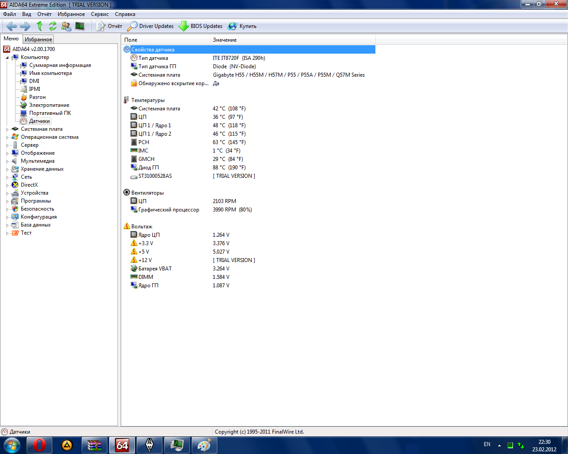The height and width of the screenshot is (454, 568).
Task: Open the Вид menu
Action: [x=27, y=14]
